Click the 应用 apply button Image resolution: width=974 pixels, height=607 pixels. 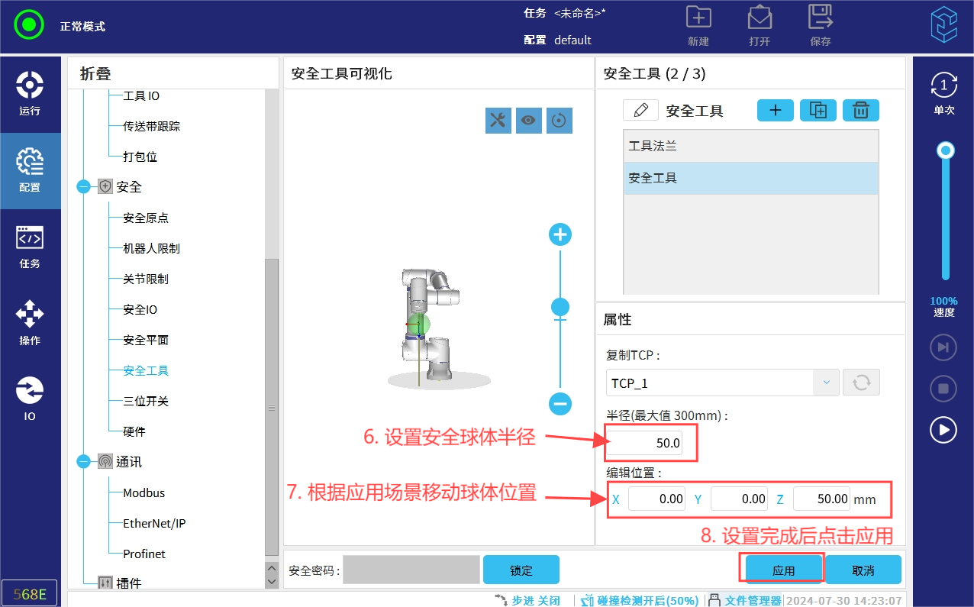tap(783, 570)
